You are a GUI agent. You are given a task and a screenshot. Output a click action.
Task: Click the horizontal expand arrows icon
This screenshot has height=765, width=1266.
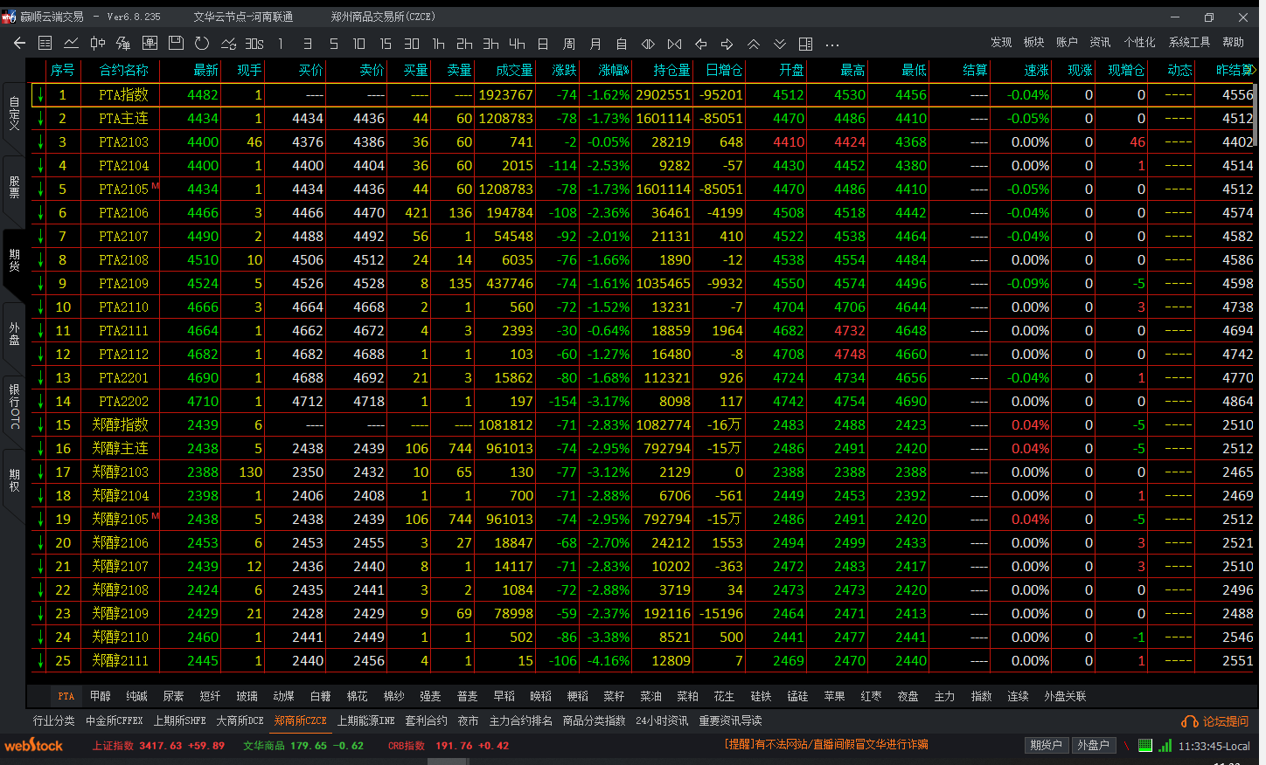point(648,43)
